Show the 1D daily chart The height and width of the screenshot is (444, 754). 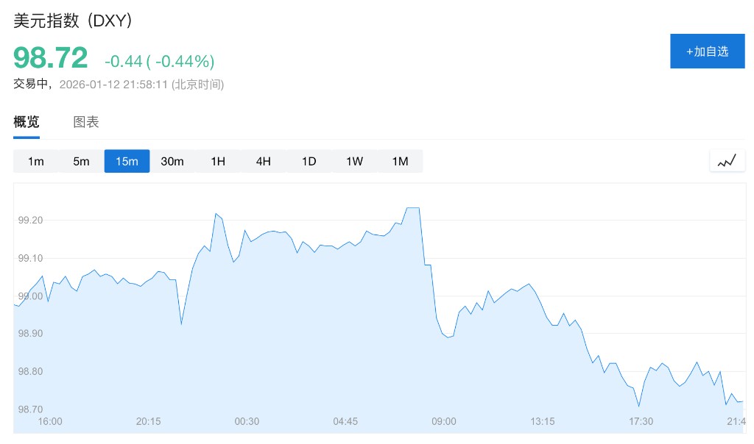point(309,162)
